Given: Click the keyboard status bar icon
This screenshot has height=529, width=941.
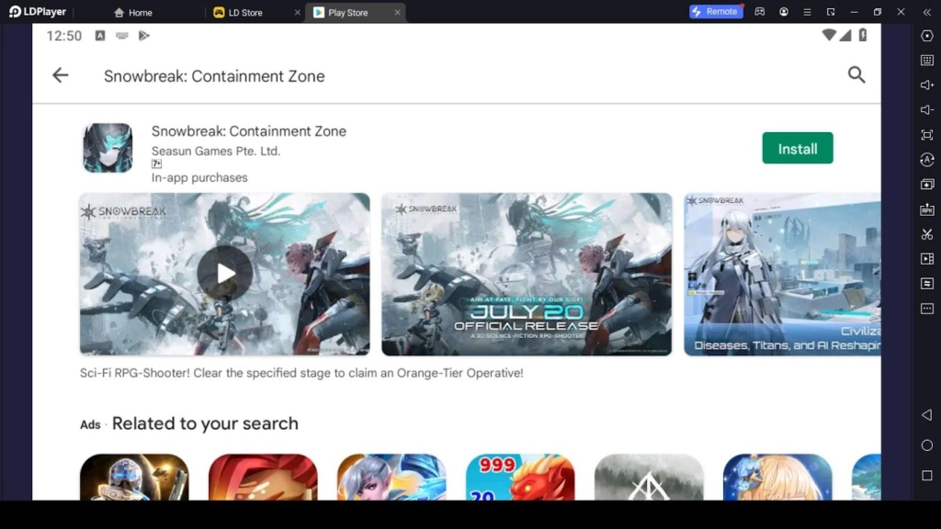Looking at the screenshot, I should point(122,36).
